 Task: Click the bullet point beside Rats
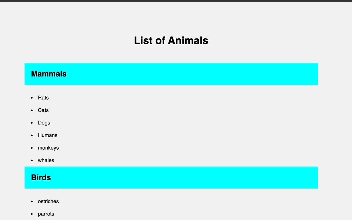[x=32, y=98]
